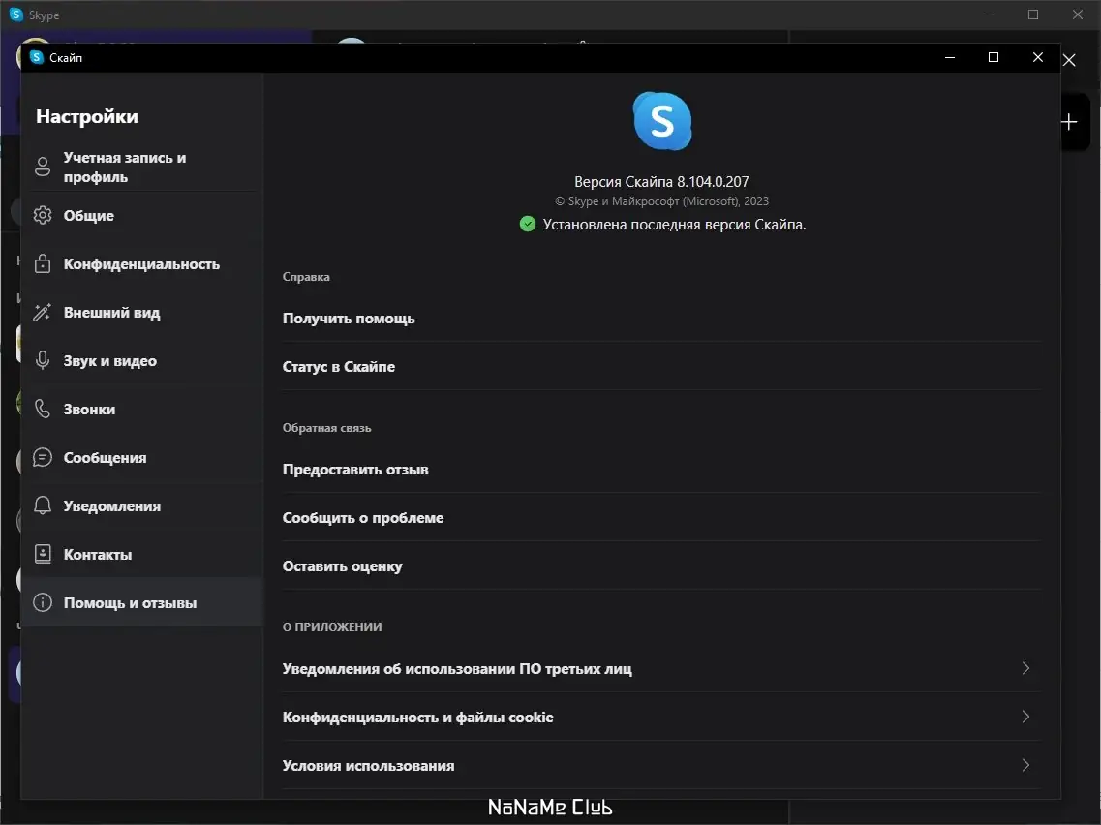Expand chevron beside Условия использования
The image size is (1101, 825).
pos(1025,765)
